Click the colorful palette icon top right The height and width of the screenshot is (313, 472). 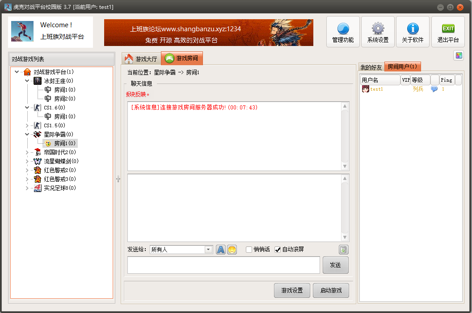458,55
